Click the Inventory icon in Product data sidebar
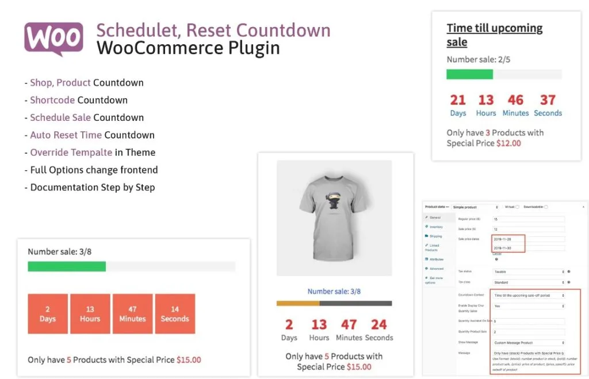This screenshot has height=379, width=589. pos(425,227)
